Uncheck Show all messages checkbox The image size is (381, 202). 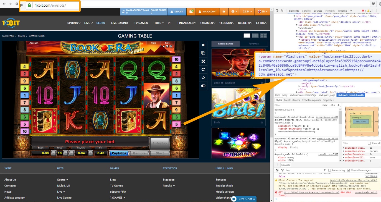[349, 170]
